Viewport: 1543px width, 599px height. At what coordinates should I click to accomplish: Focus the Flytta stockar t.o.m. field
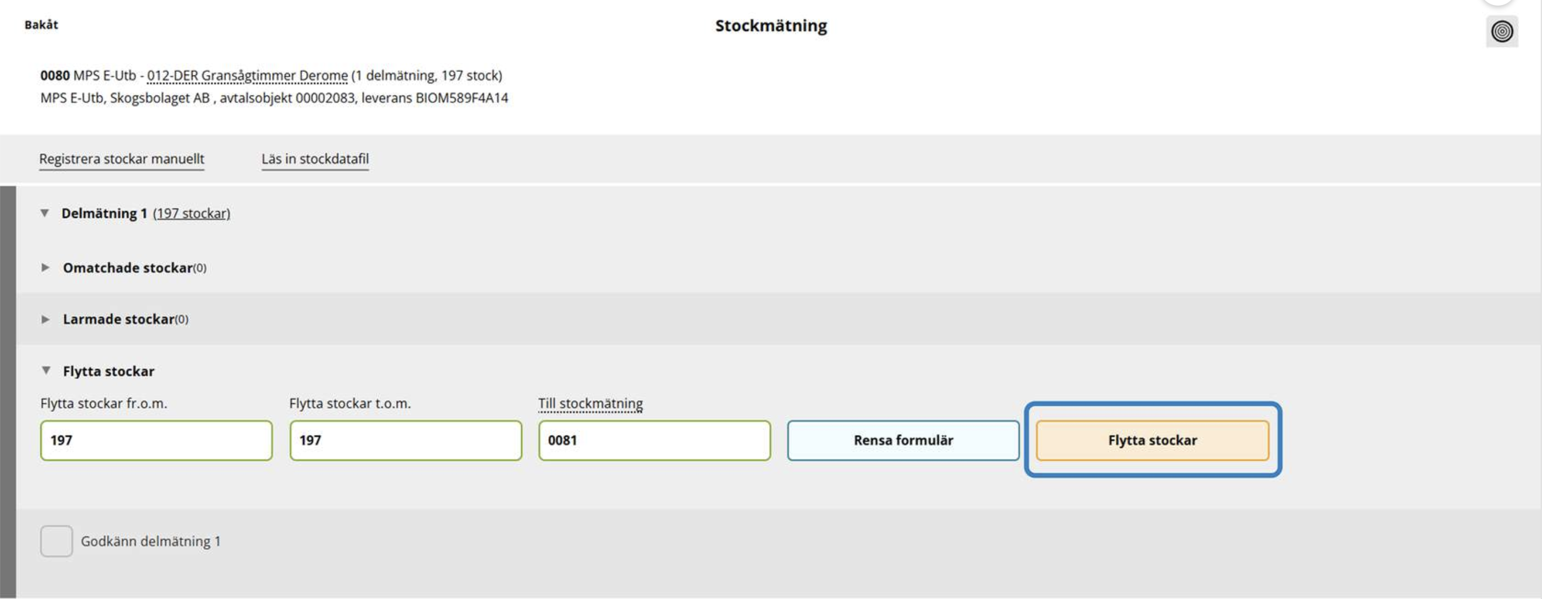tap(405, 441)
